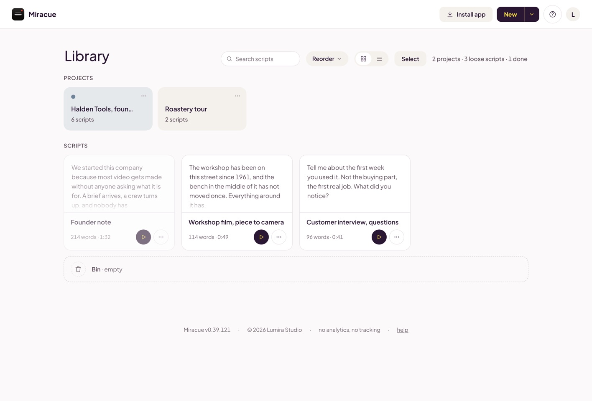Click the search magnifier icon
Viewport: 592px width, 401px height.
coord(230,59)
